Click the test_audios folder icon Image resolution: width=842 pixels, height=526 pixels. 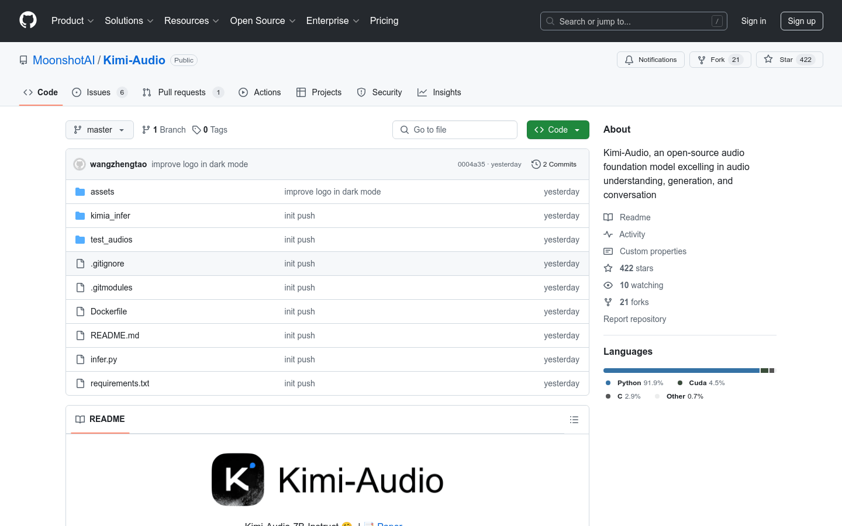[x=80, y=240]
